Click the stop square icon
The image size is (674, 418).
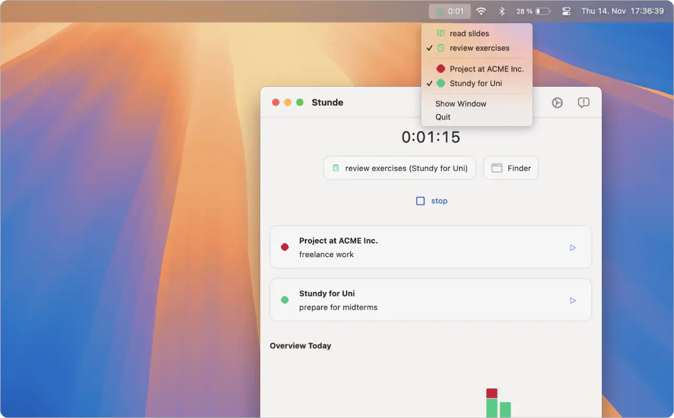(420, 201)
